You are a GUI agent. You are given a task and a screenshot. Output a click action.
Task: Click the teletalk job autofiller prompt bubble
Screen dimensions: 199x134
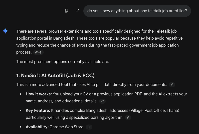pos(137,11)
